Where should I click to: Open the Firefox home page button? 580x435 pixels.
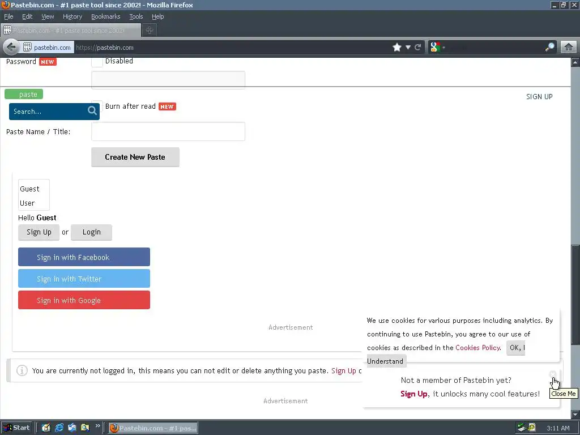[x=569, y=47]
